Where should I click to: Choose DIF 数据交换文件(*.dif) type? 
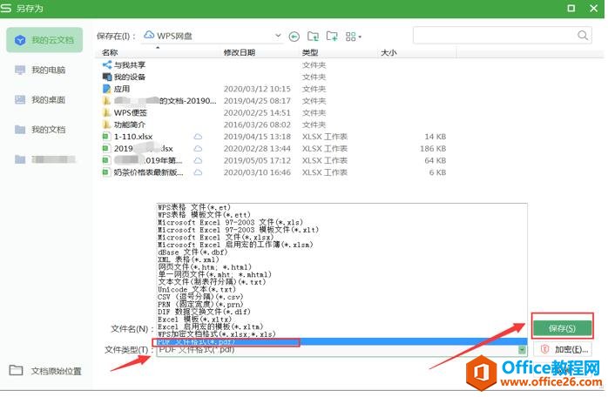(x=204, y=312)
